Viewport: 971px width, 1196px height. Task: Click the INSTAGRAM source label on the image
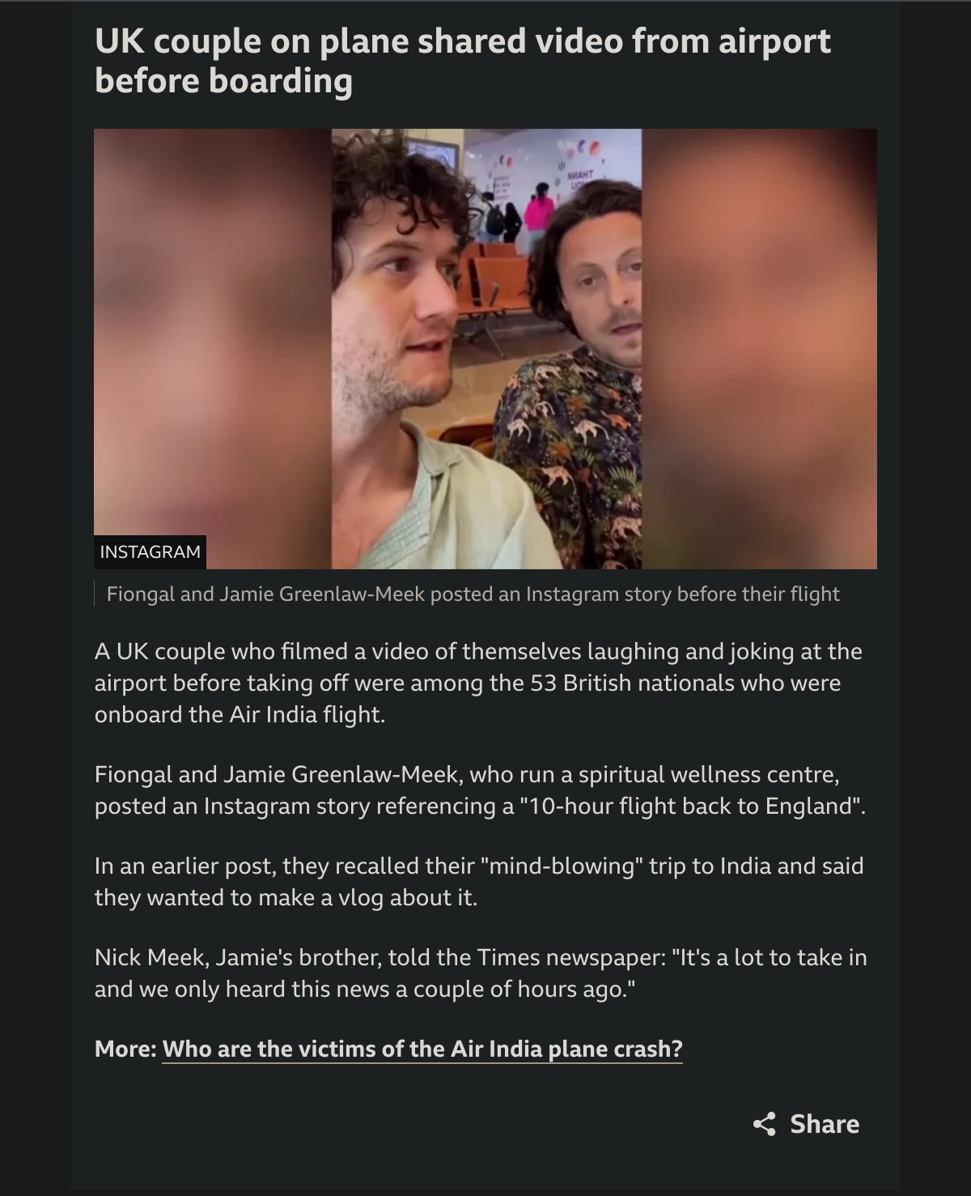tap(150, 552)
